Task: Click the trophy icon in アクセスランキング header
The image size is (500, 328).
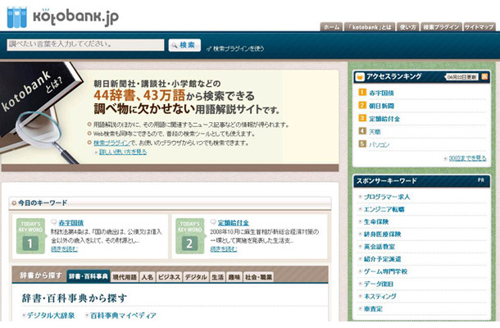Action: coord(360,77)
